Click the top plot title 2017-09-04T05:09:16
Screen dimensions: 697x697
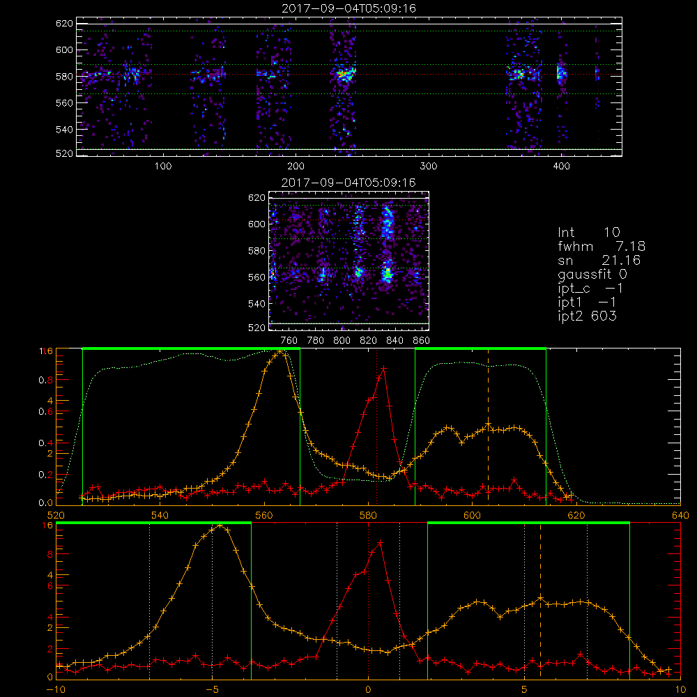349,8
